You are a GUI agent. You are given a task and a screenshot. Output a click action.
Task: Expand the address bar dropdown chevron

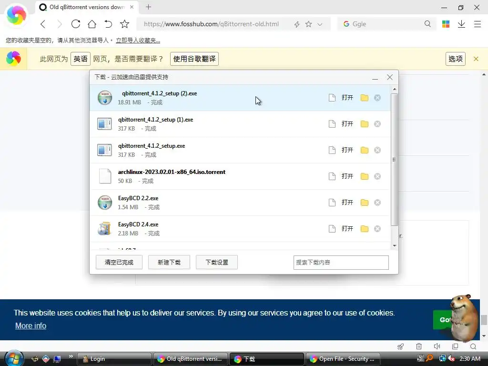click(320, 24)
